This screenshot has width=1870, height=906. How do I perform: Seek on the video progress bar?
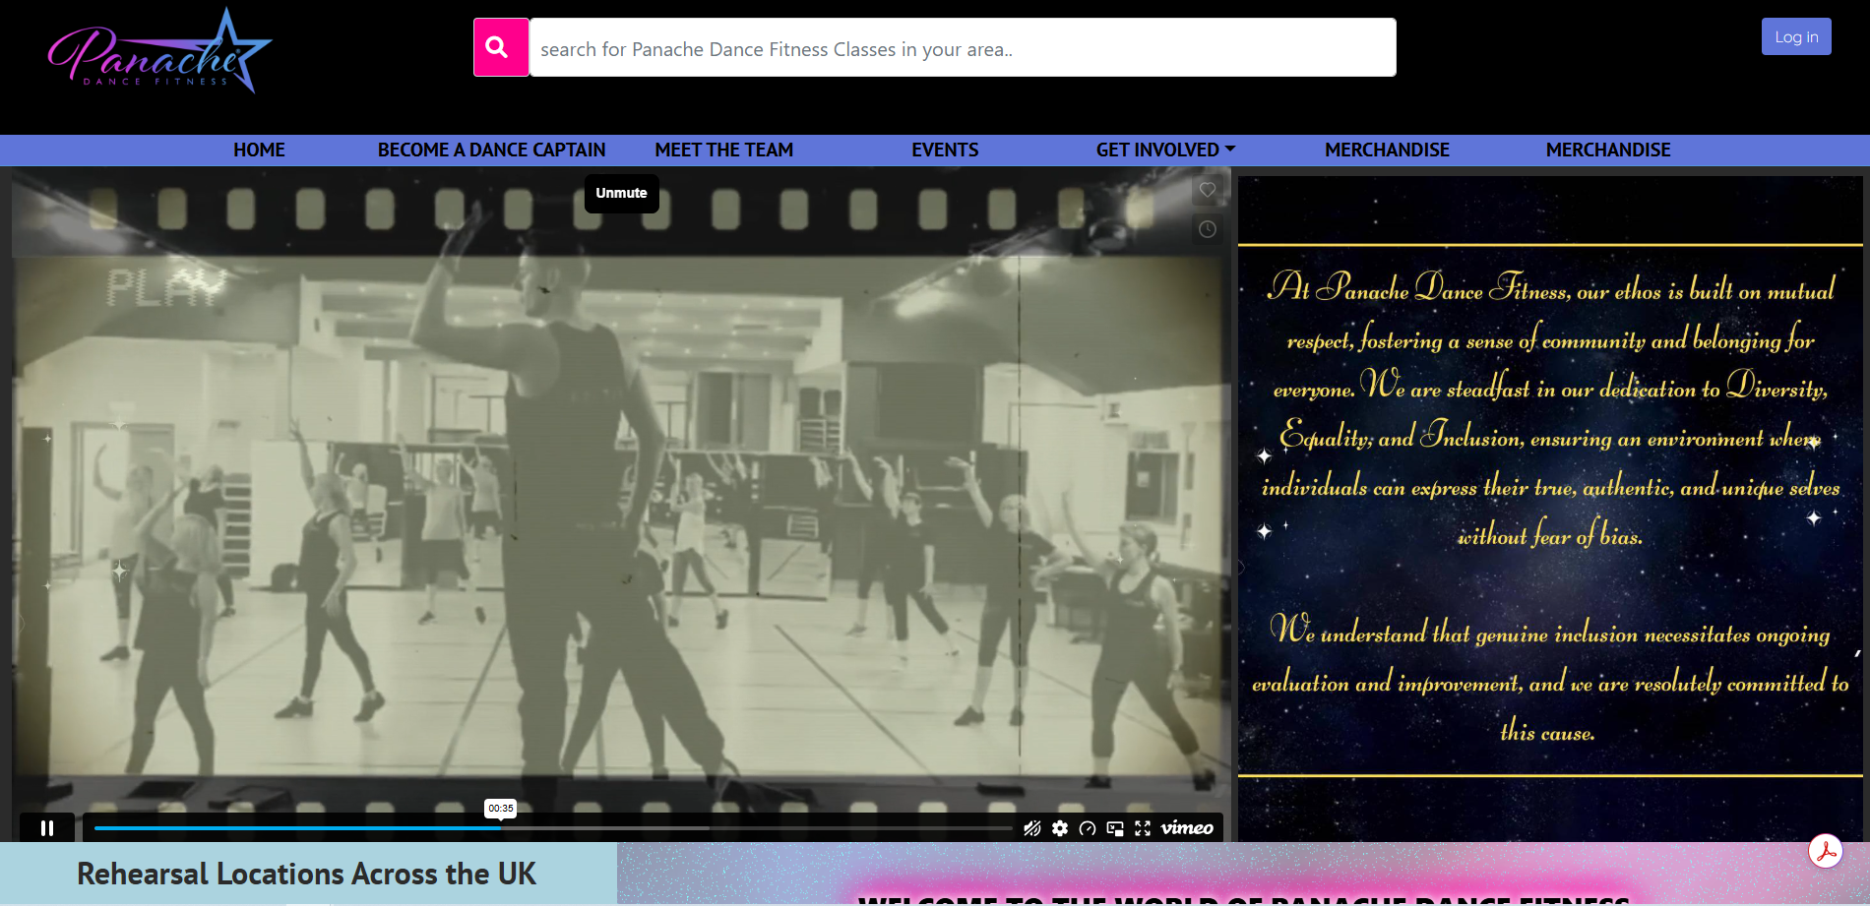[553, 828]
